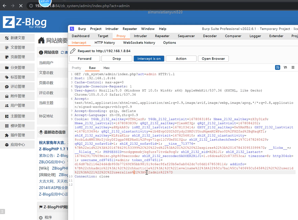Click the Z-Blog for PHP logo
The image size is (298, 220).
[x=25, y=22]
